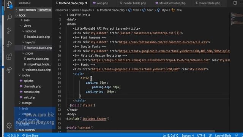
Task: Click Laravel Blade language mode
Action: point(223,135)
